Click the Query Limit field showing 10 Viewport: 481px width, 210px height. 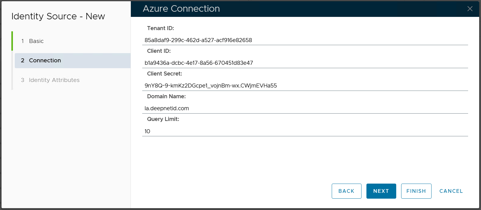click(305, 131)
